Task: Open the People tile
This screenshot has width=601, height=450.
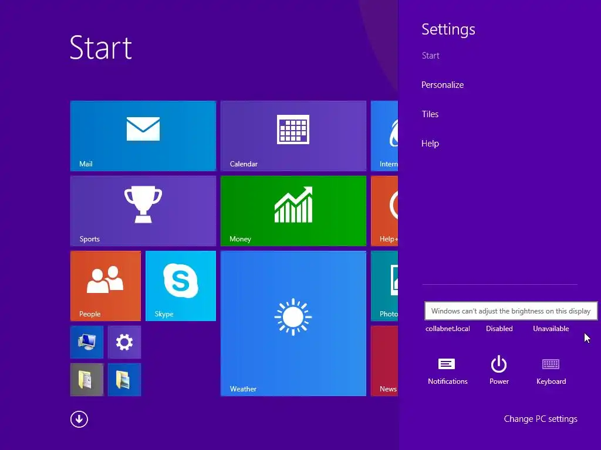Action: 106,286
